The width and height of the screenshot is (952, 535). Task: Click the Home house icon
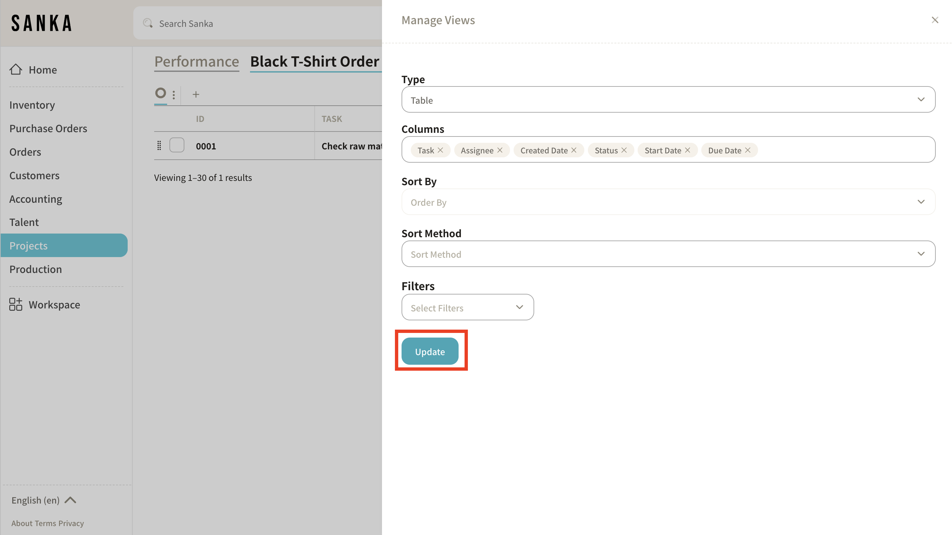coord(16,70)
